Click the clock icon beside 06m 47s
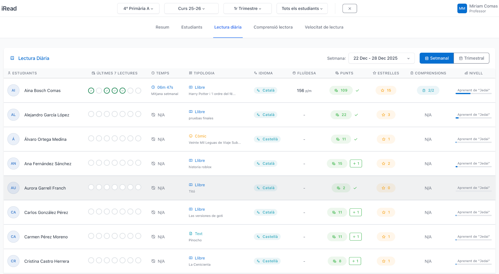499x274 pixels. 153,87
